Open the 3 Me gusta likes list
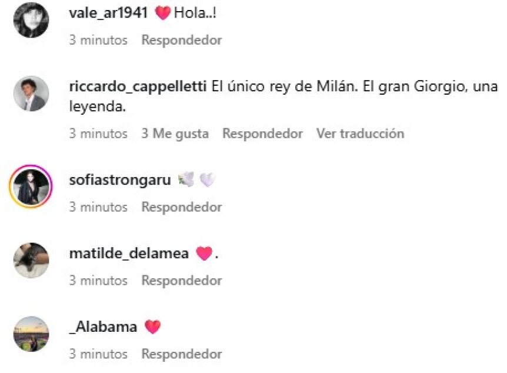The height and width of the screenshot is (373, 507). click(x=175, y=134)
